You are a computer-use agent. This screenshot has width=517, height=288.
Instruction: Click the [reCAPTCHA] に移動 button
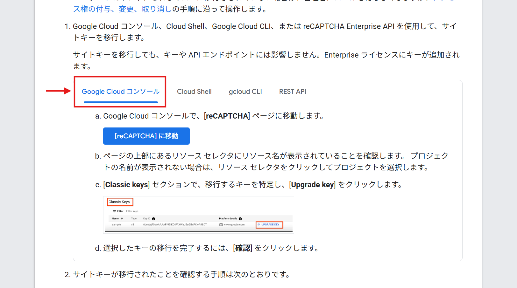click(x=146, y=136)
